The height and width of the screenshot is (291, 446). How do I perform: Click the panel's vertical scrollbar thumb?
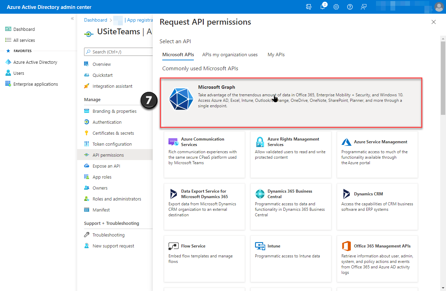[443, 78]
